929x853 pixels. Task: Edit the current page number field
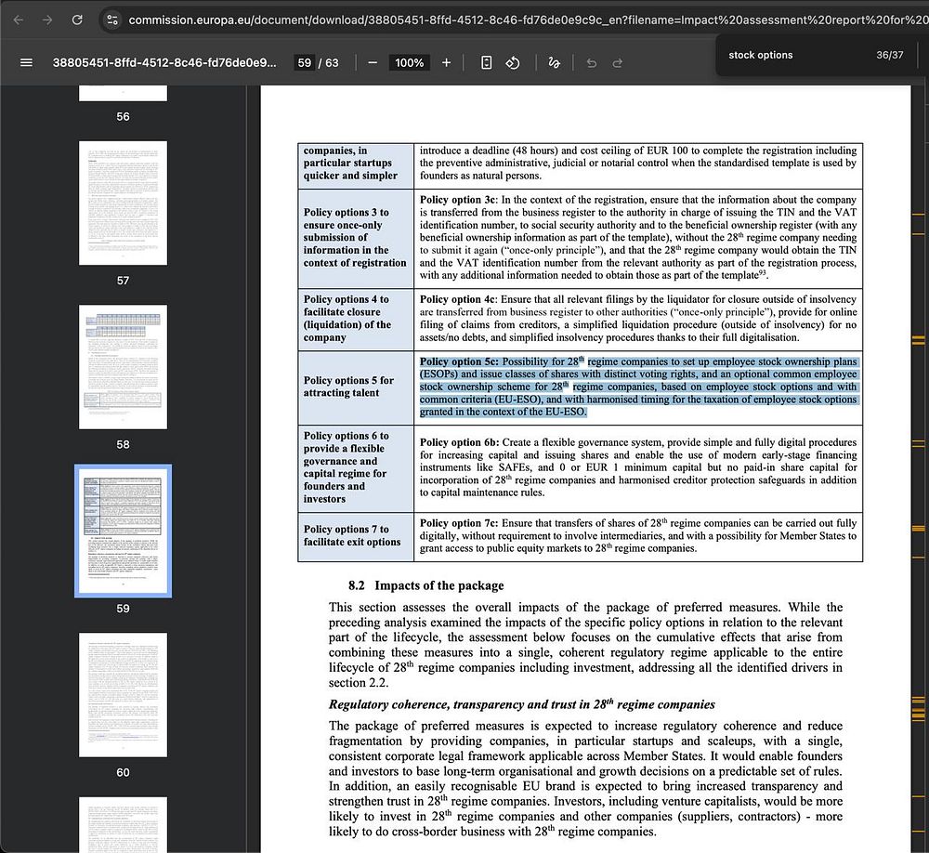pyautogui.click(x=305, y=62)
